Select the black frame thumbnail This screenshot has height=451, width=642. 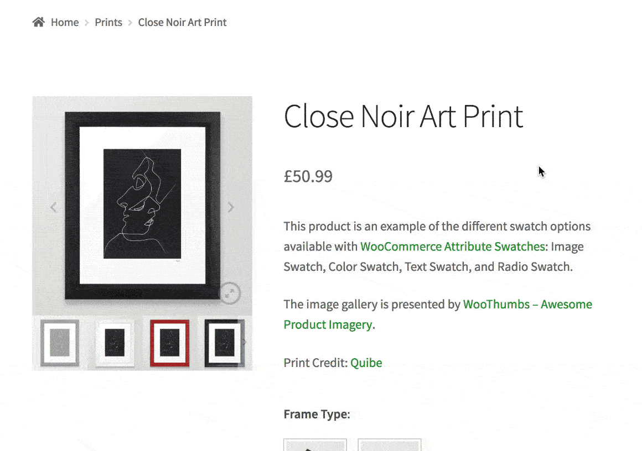click(224, 343)
